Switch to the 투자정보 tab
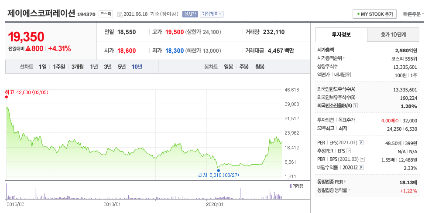Viewport: 432px width, 213px height. [341, 35]
